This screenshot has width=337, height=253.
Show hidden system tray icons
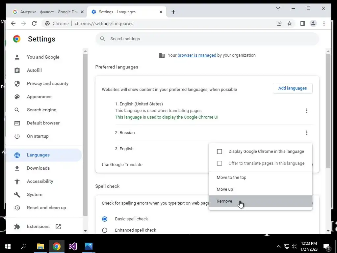(278, 246)
